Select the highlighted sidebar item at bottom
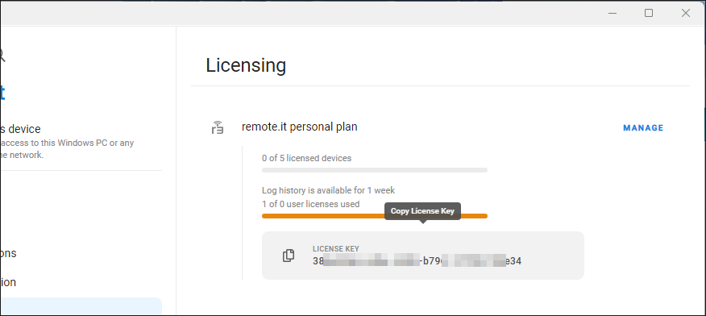The height and width of the screenshot is (316, 706). (81, 306)
